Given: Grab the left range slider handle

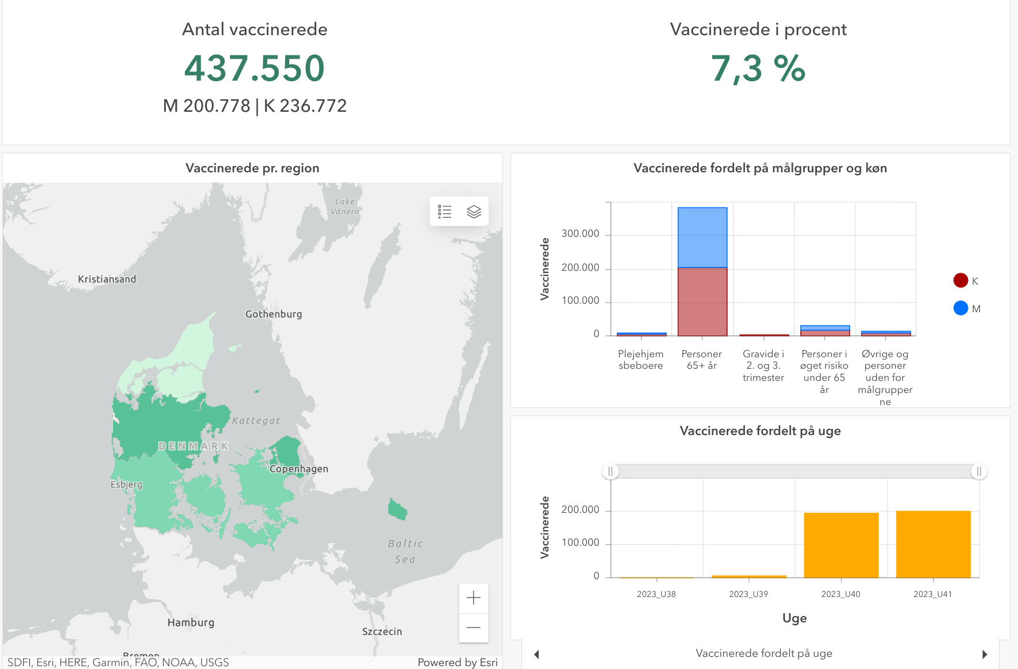Looking at the screenshot, I should coord(611,471).
